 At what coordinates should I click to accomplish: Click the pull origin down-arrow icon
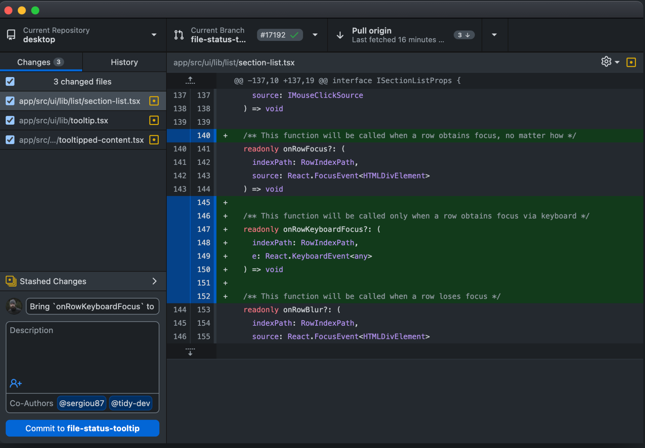340,35
